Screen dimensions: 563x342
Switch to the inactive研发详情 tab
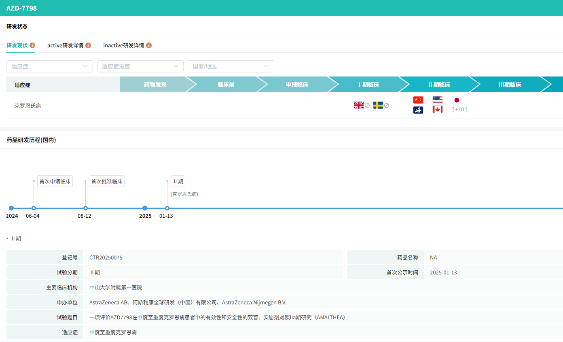click(x=123, y=45)
